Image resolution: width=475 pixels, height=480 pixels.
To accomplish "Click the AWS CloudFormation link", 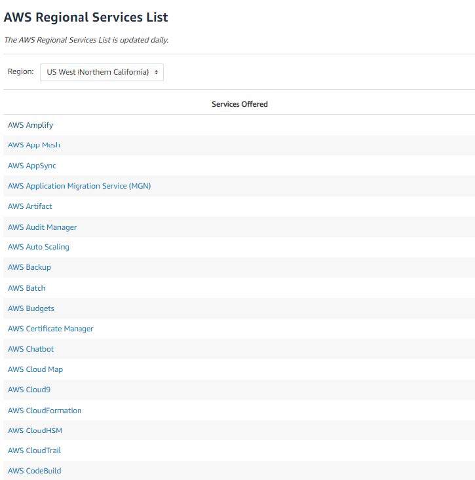I will (x=45, y=411).
